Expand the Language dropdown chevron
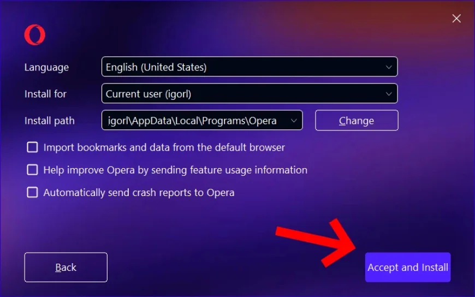 coord(389,67)
